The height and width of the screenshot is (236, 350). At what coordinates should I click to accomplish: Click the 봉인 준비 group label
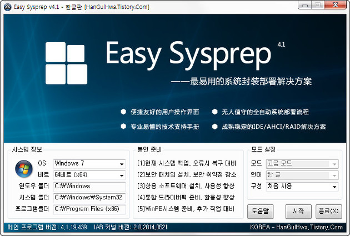[x=149, y=149]
